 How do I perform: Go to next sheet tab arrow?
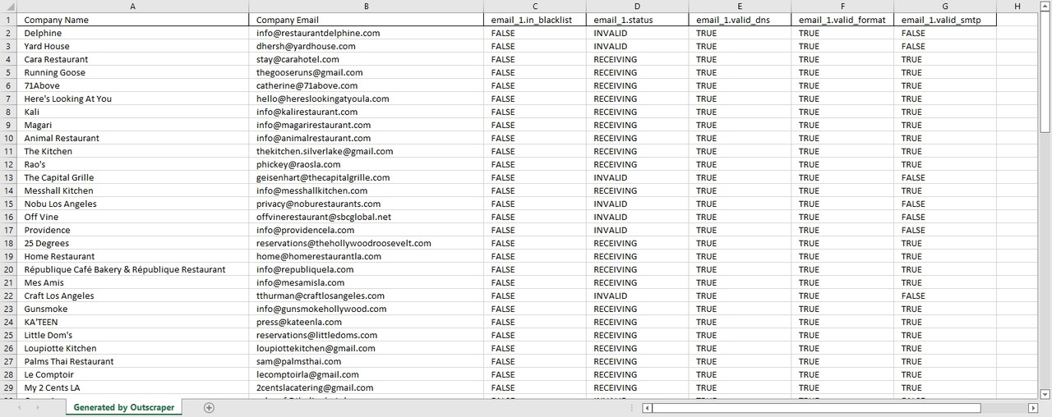(39, 408)
